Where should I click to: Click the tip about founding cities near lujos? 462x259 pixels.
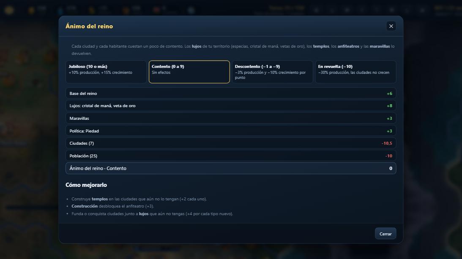152,214
